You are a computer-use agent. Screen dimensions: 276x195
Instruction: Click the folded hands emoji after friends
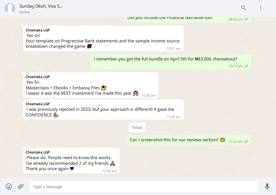coord(112,163)
